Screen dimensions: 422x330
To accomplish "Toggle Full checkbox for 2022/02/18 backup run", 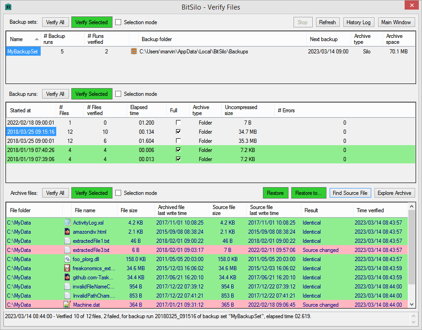I will (178, 123).
